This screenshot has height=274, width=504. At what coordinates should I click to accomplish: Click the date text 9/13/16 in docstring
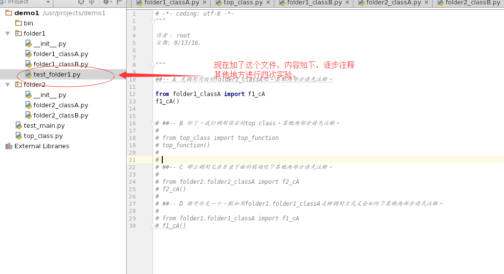(187, 42)
